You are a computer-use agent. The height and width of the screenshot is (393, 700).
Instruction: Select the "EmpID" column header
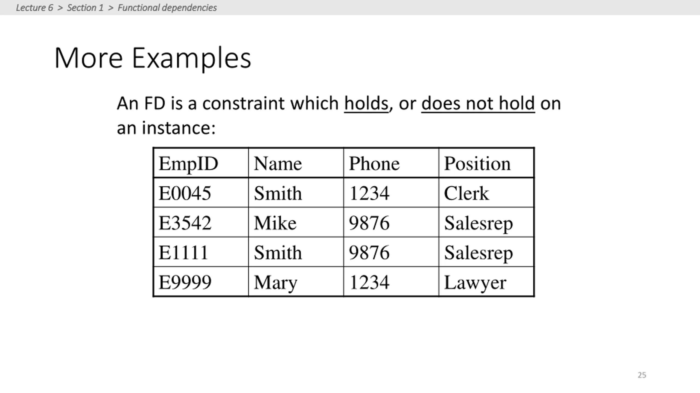188,163
